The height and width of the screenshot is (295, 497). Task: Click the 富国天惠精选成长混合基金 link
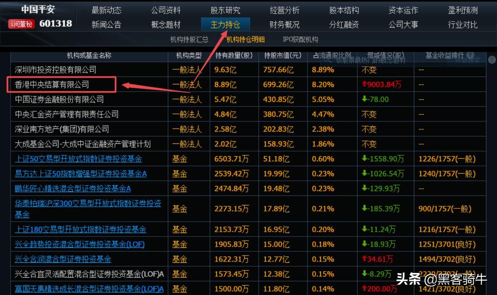(89, 288)
